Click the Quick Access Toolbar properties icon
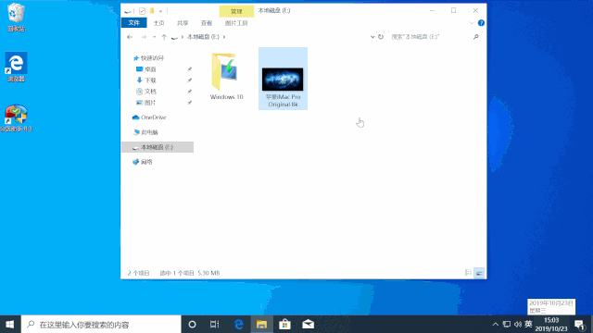 pyautogui.click(x=142, y=11)
